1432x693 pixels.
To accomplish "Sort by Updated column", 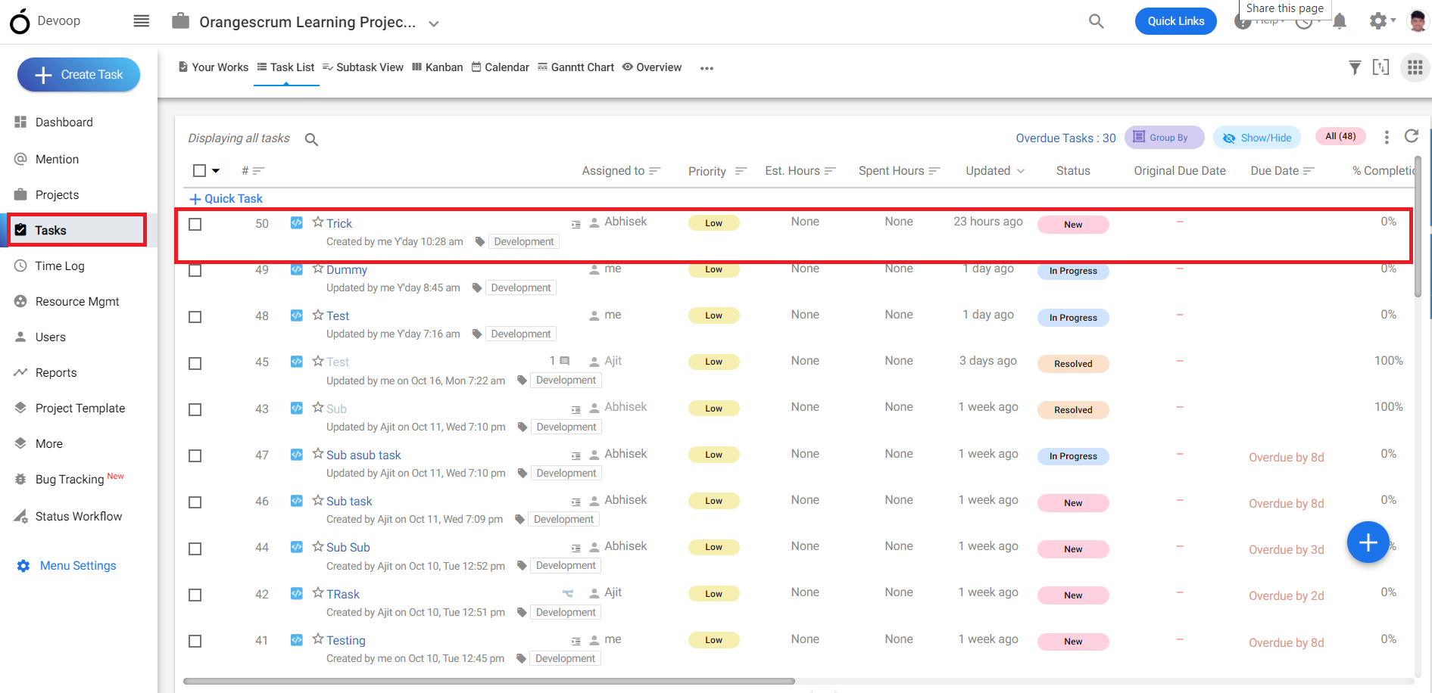I will (995, 171).
